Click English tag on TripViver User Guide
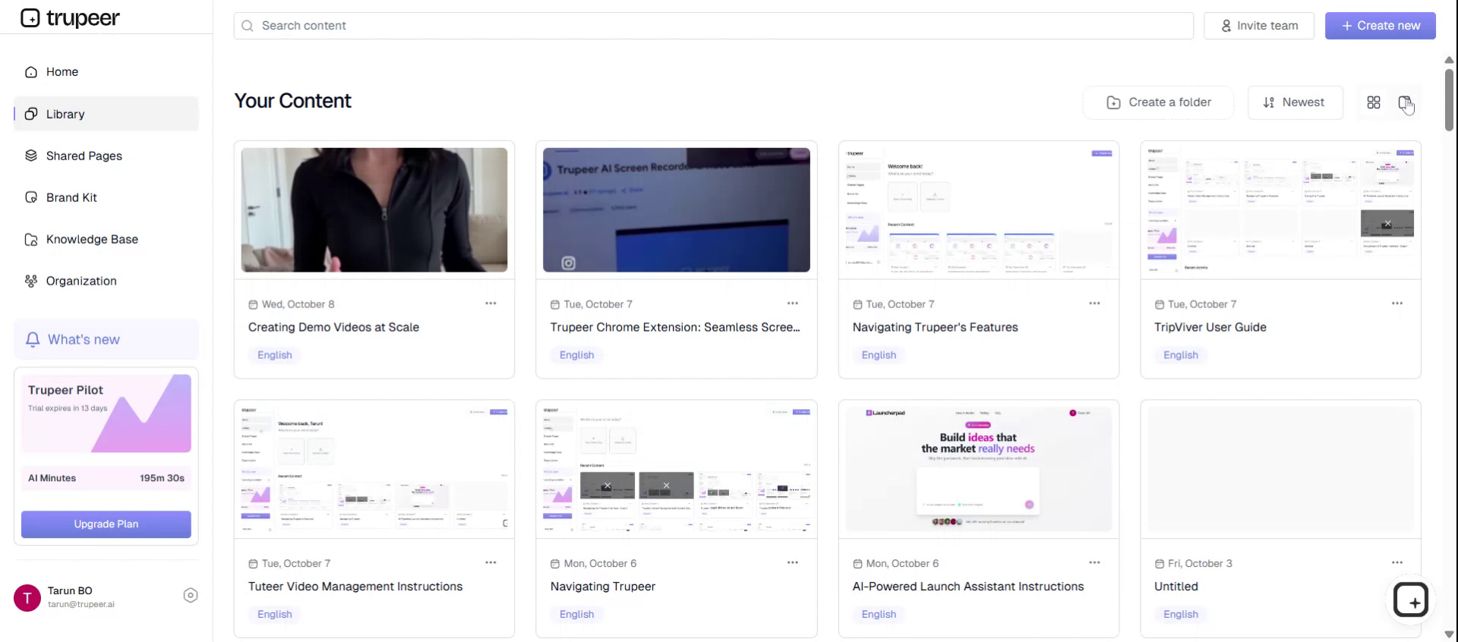The height and width of the screenshot is (642, 1458). 1181,355
